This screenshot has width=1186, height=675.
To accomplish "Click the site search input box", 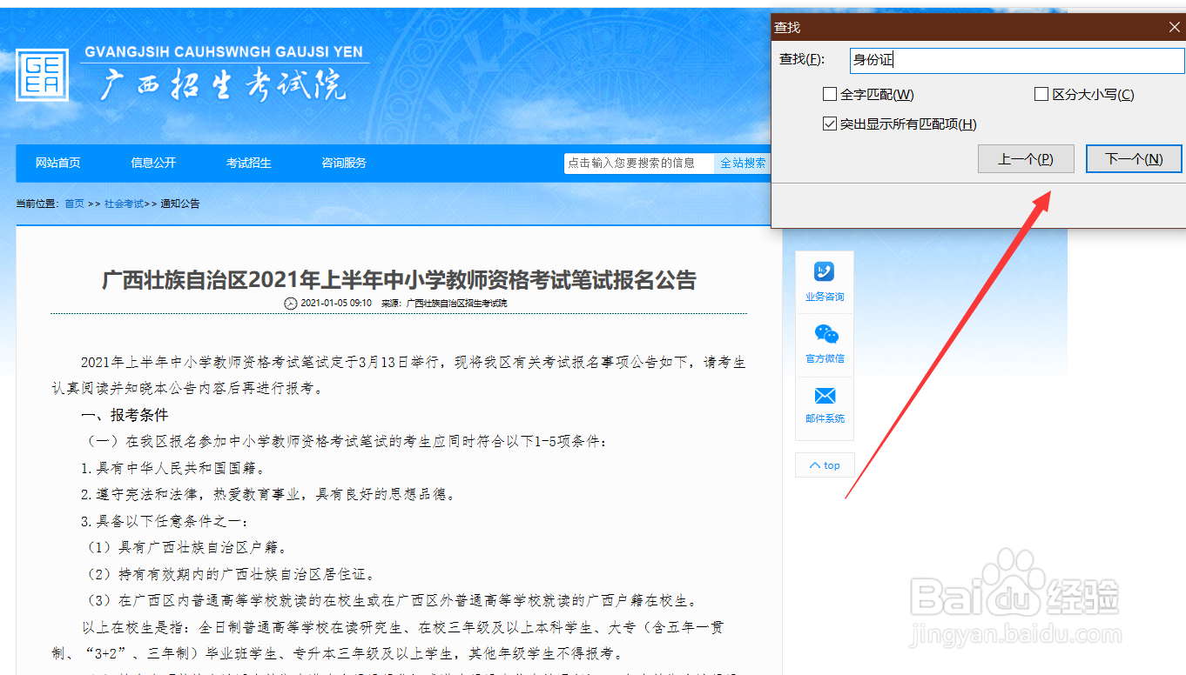I will pos(639,163).
